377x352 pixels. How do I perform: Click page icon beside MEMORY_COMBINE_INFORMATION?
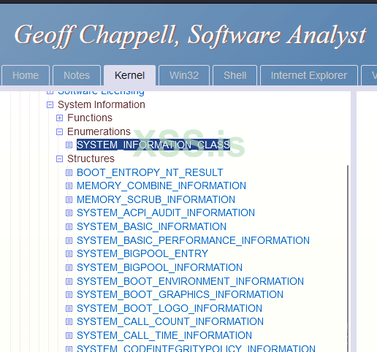coord(69,186)
